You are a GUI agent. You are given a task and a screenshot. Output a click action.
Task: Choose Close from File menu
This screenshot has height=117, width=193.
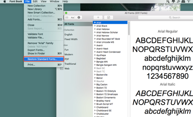(44, 25)
